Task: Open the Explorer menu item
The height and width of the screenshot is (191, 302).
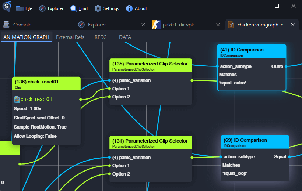Action: tap(51, 8)
